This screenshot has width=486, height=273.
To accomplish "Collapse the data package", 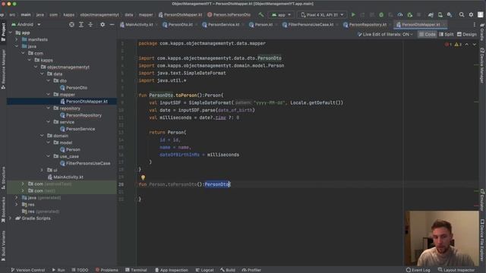I will coord(43,74).
